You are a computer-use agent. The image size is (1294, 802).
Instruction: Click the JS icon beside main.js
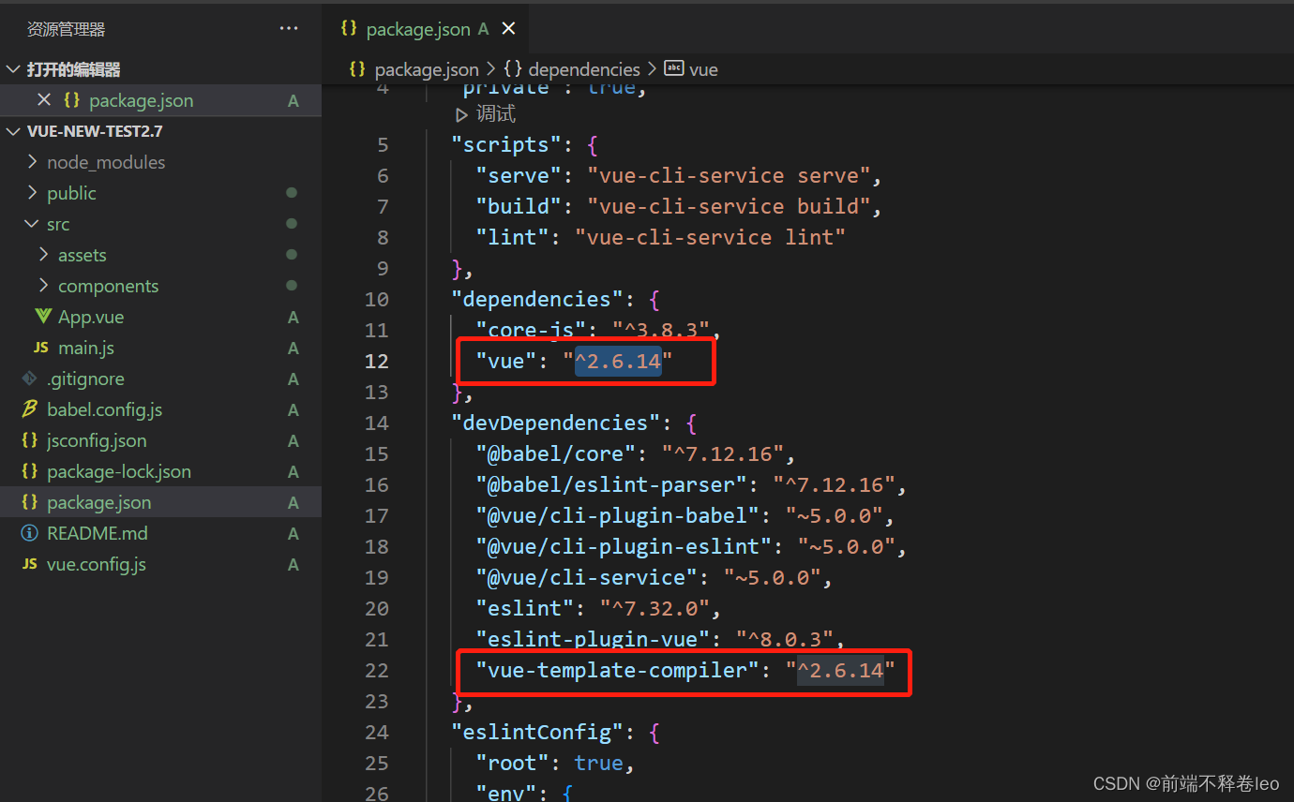click(40, 348)
